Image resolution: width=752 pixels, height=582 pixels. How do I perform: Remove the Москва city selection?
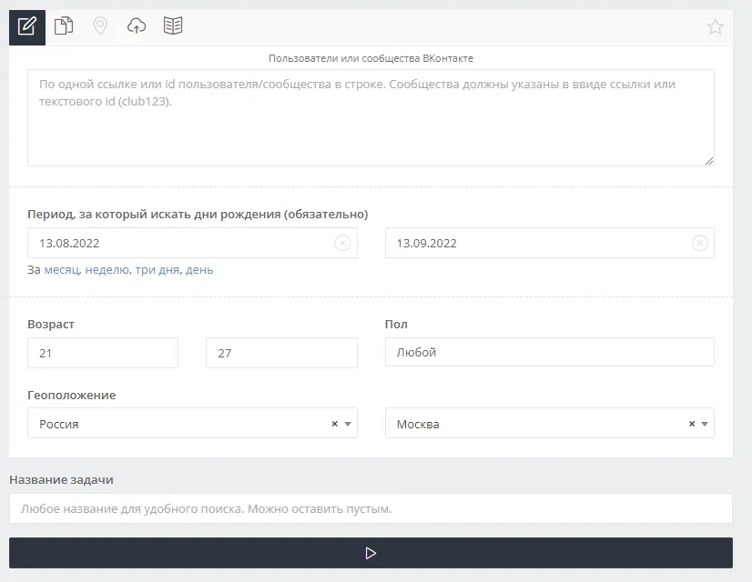[x=692, y=424]
